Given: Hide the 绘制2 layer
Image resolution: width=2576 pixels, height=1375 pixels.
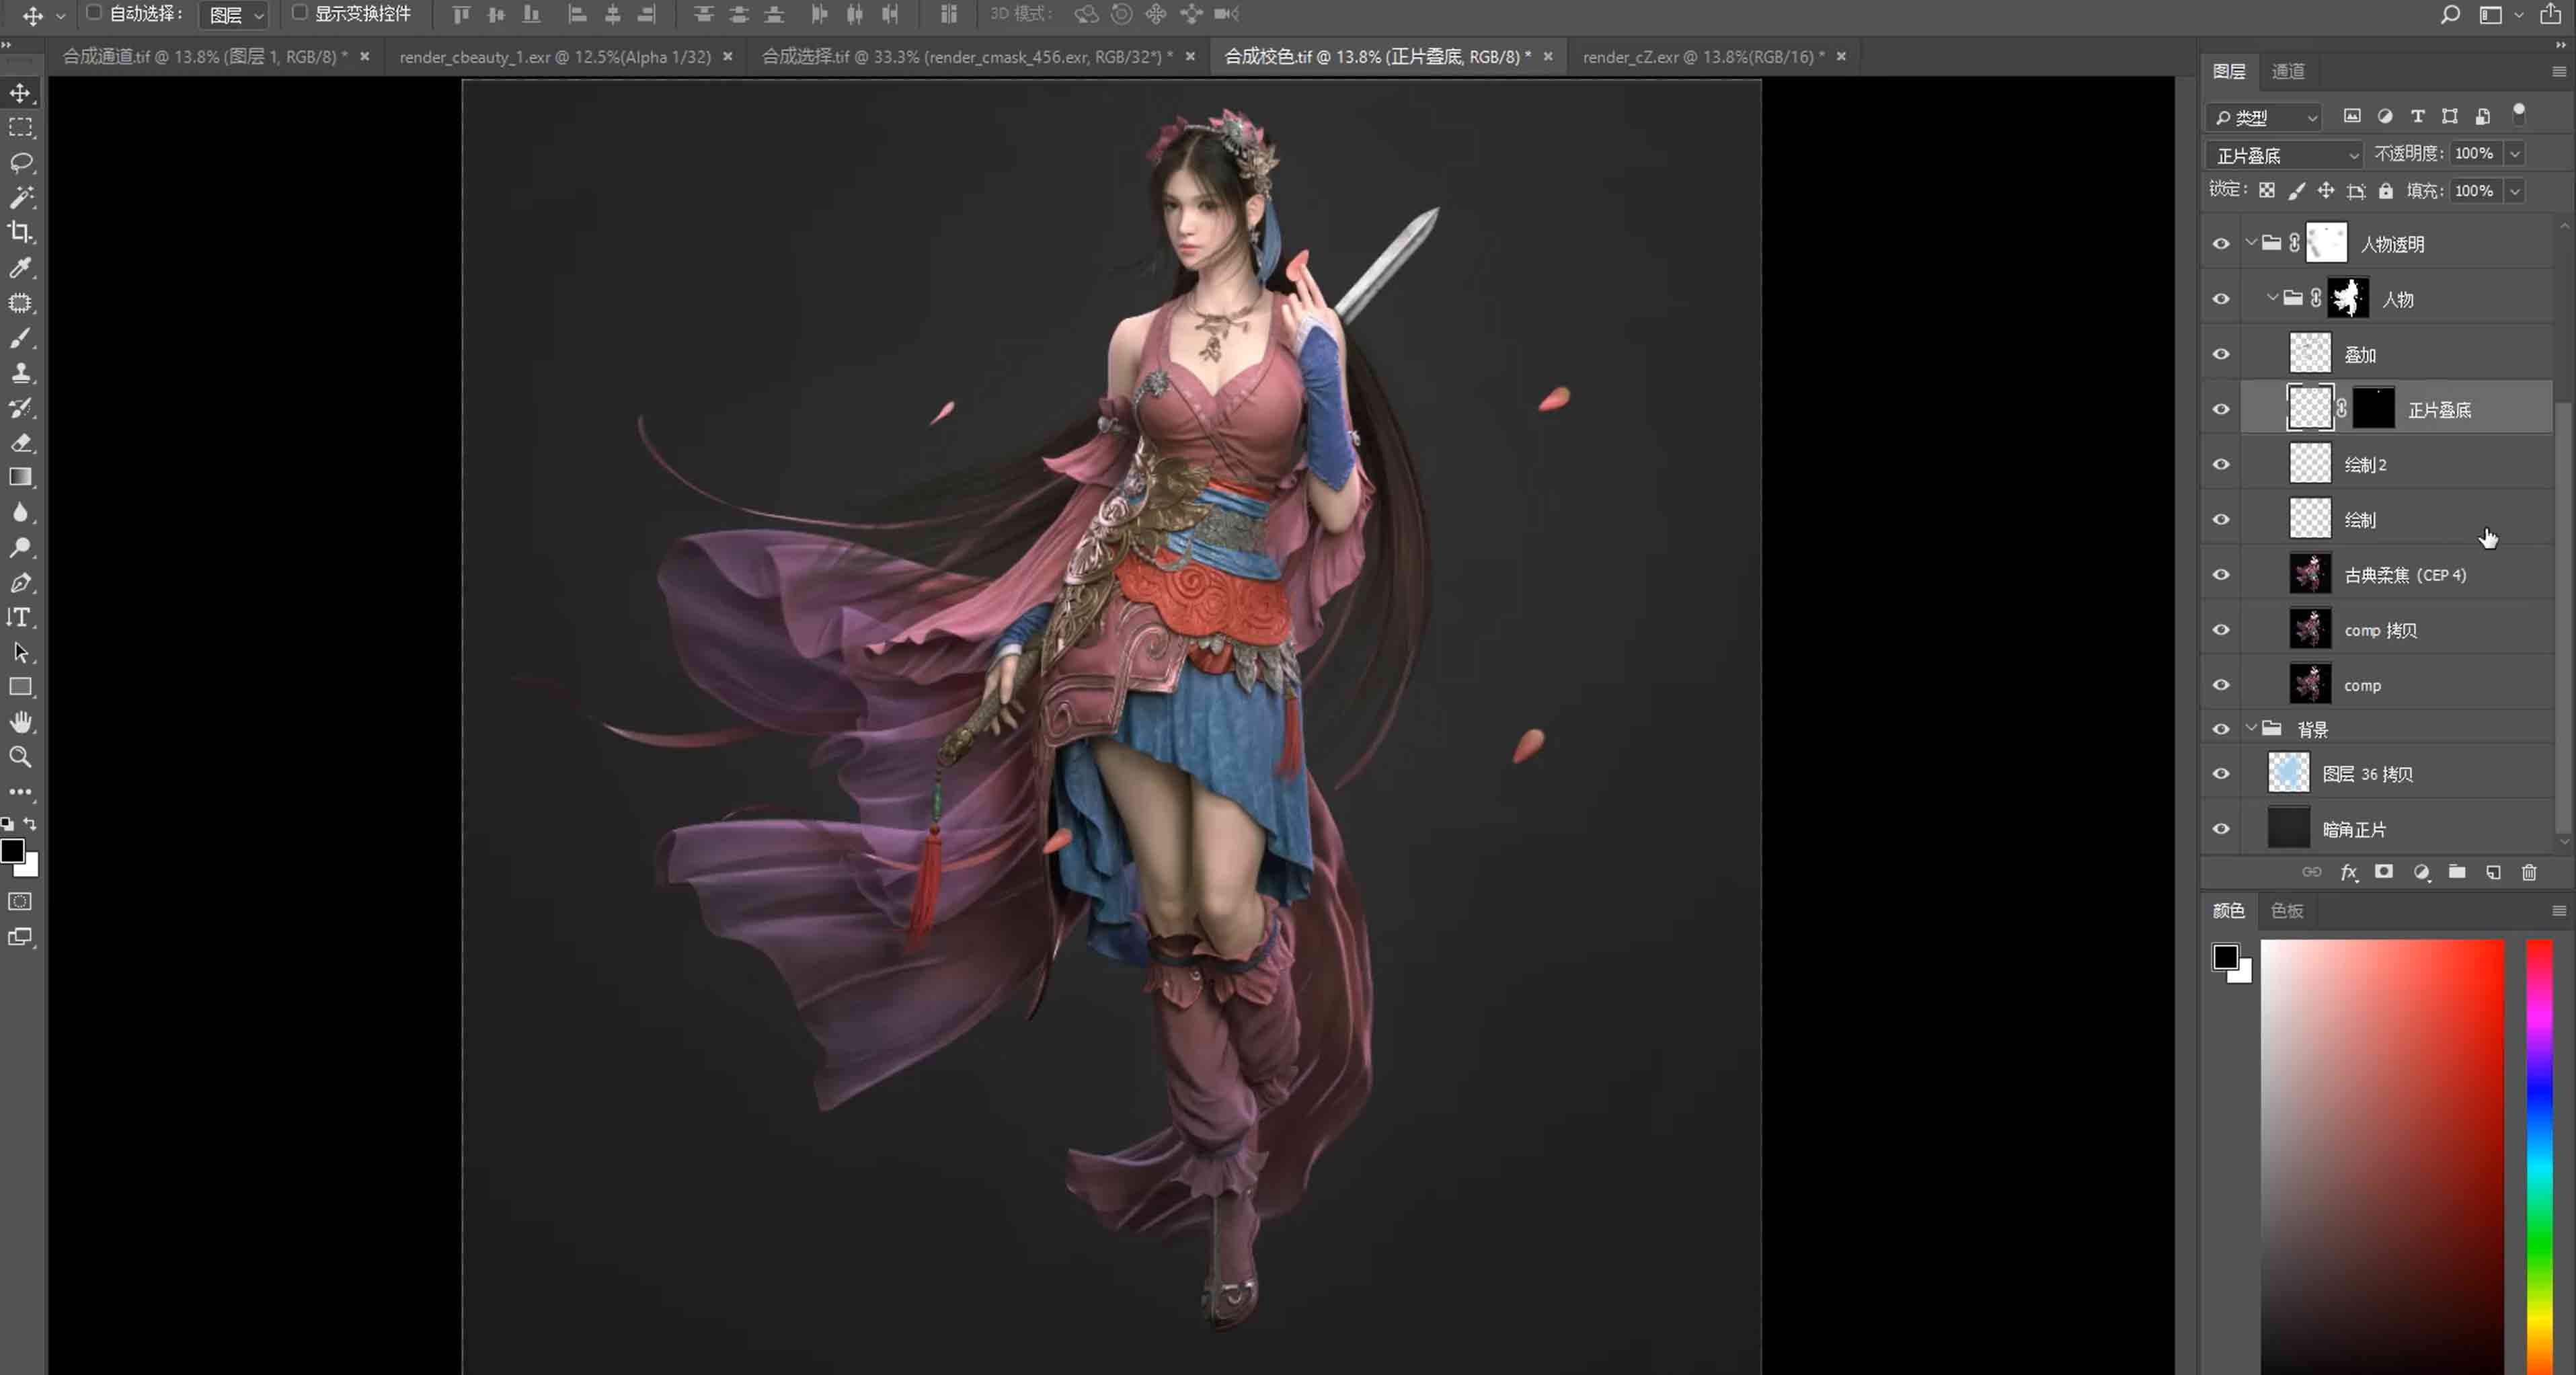Looking at the screenshot, I should 2221,464.
